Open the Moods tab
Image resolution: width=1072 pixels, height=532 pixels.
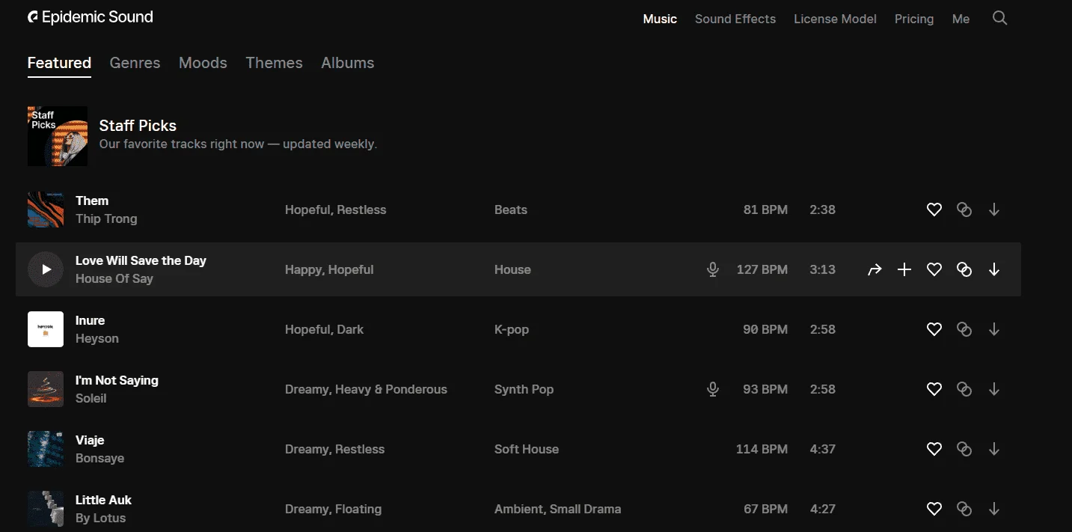click(x=203, y=63)
